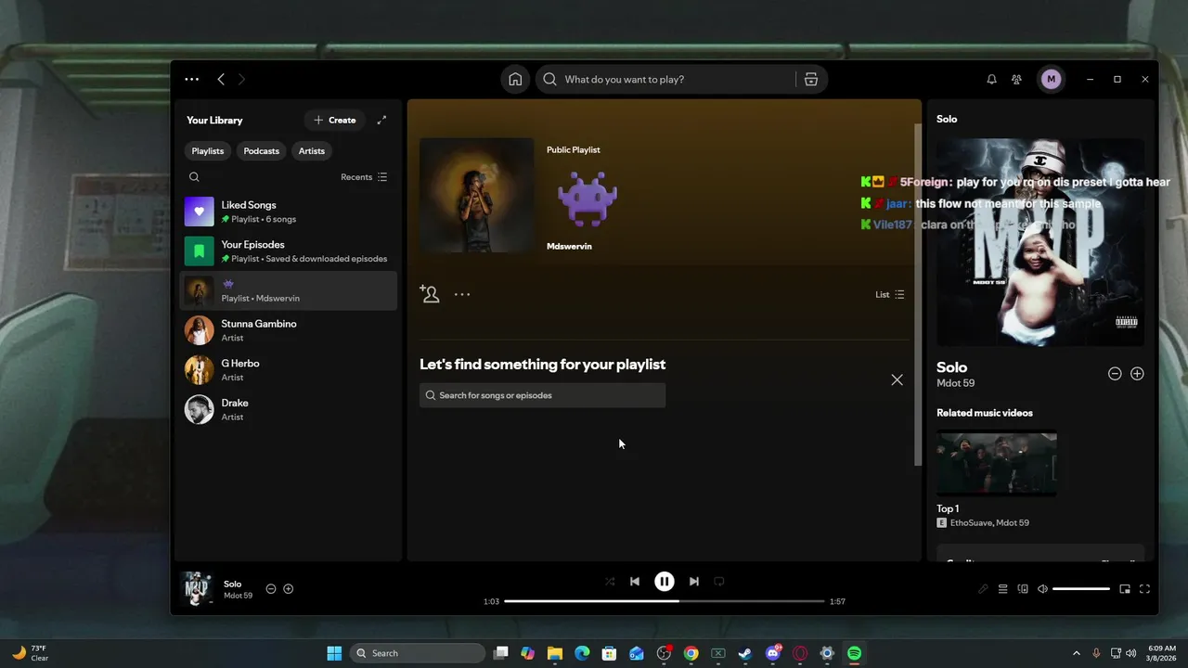This screenshot has width=1188, height=668.
Task: Filter library by Podcasts
Action: tap(262, 151)
